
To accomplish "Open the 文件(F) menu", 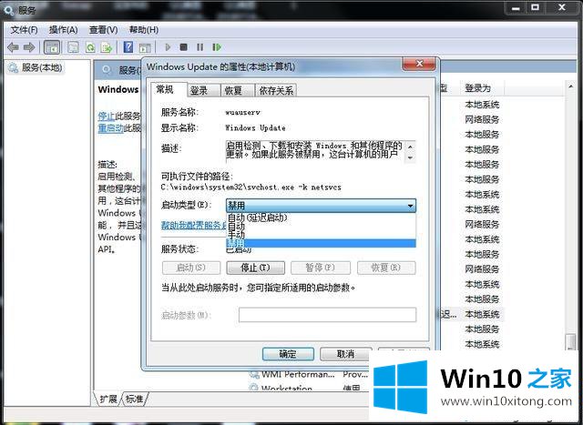I will 25,30.
